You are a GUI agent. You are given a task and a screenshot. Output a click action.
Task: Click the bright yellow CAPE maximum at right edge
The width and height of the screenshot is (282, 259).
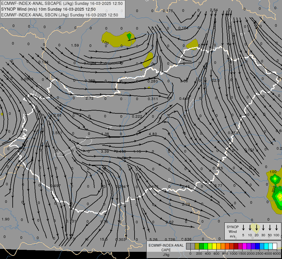pyautogui.click(x=280, y=196)
